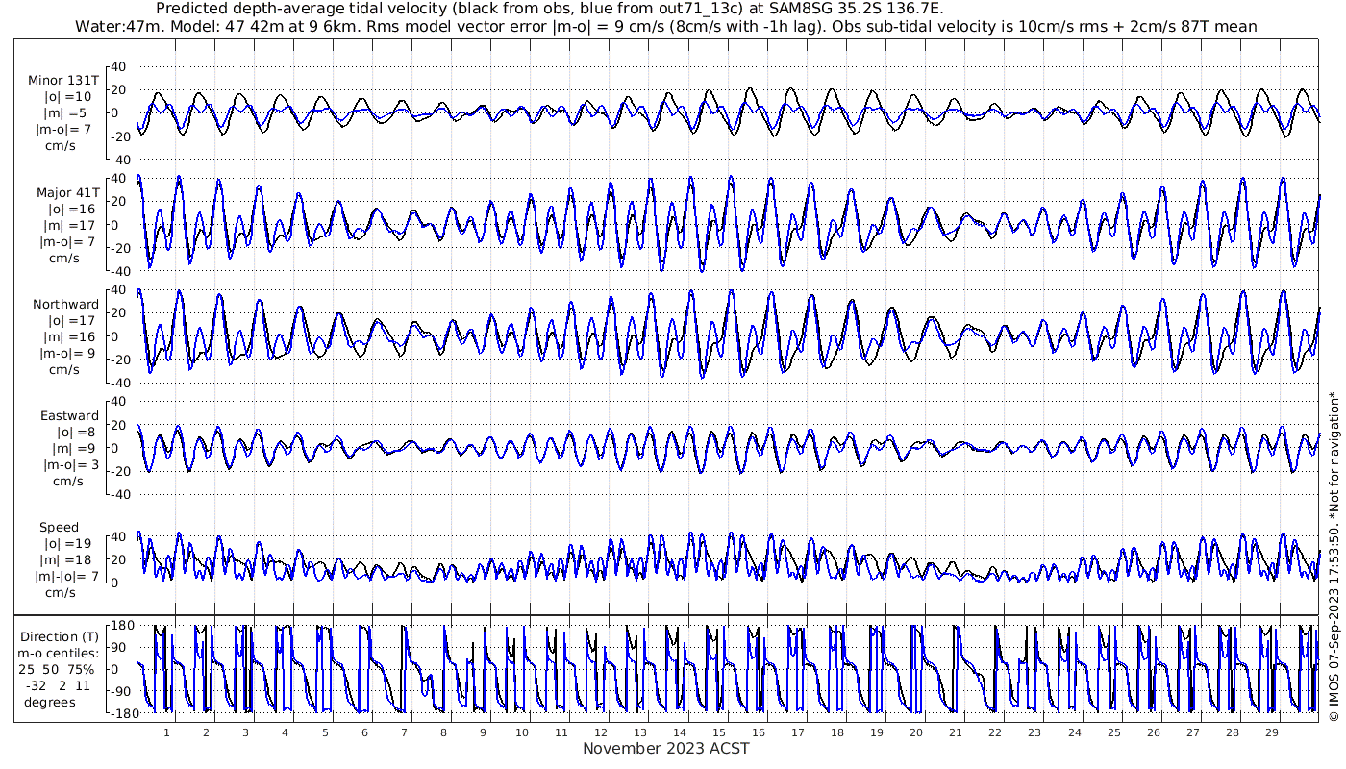Click the '180' tick of Direction axis
This screenshot has width=1346, height=769.
click(119, 626)
